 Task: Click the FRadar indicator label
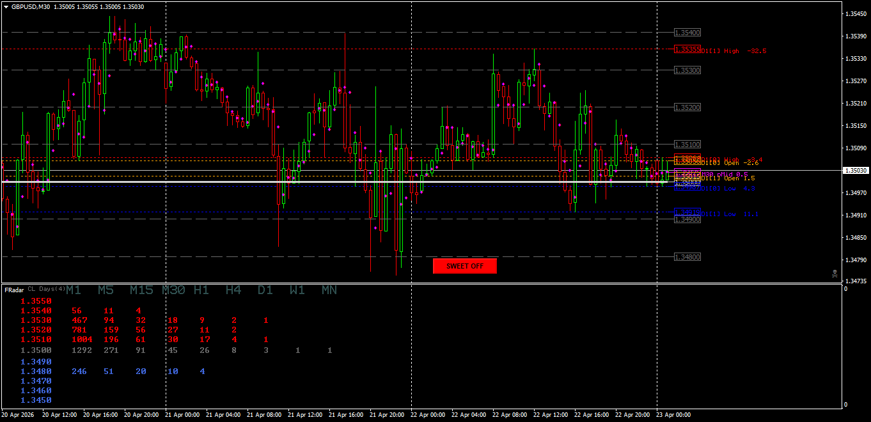tap(14, 290)
